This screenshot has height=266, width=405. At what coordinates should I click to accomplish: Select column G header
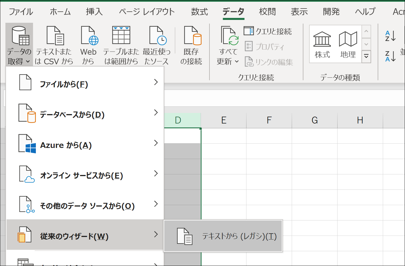pos(315,120)
